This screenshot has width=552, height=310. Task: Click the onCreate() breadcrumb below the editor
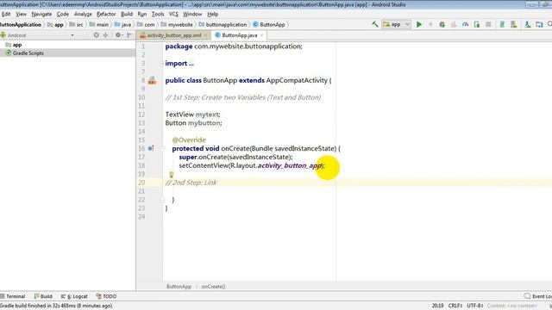[x=213, y=287]
